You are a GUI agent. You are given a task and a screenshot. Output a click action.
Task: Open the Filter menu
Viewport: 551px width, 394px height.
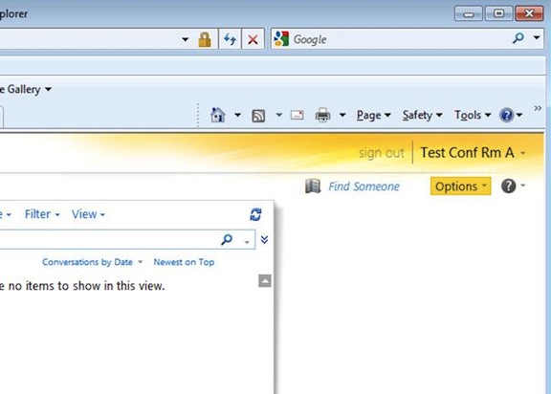[x=42, y=214]
